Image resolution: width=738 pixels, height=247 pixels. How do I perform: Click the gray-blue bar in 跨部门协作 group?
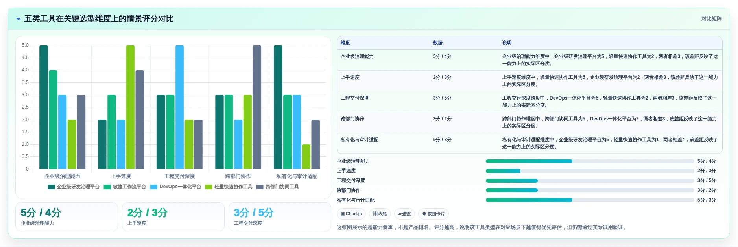(x=257, y=107)
